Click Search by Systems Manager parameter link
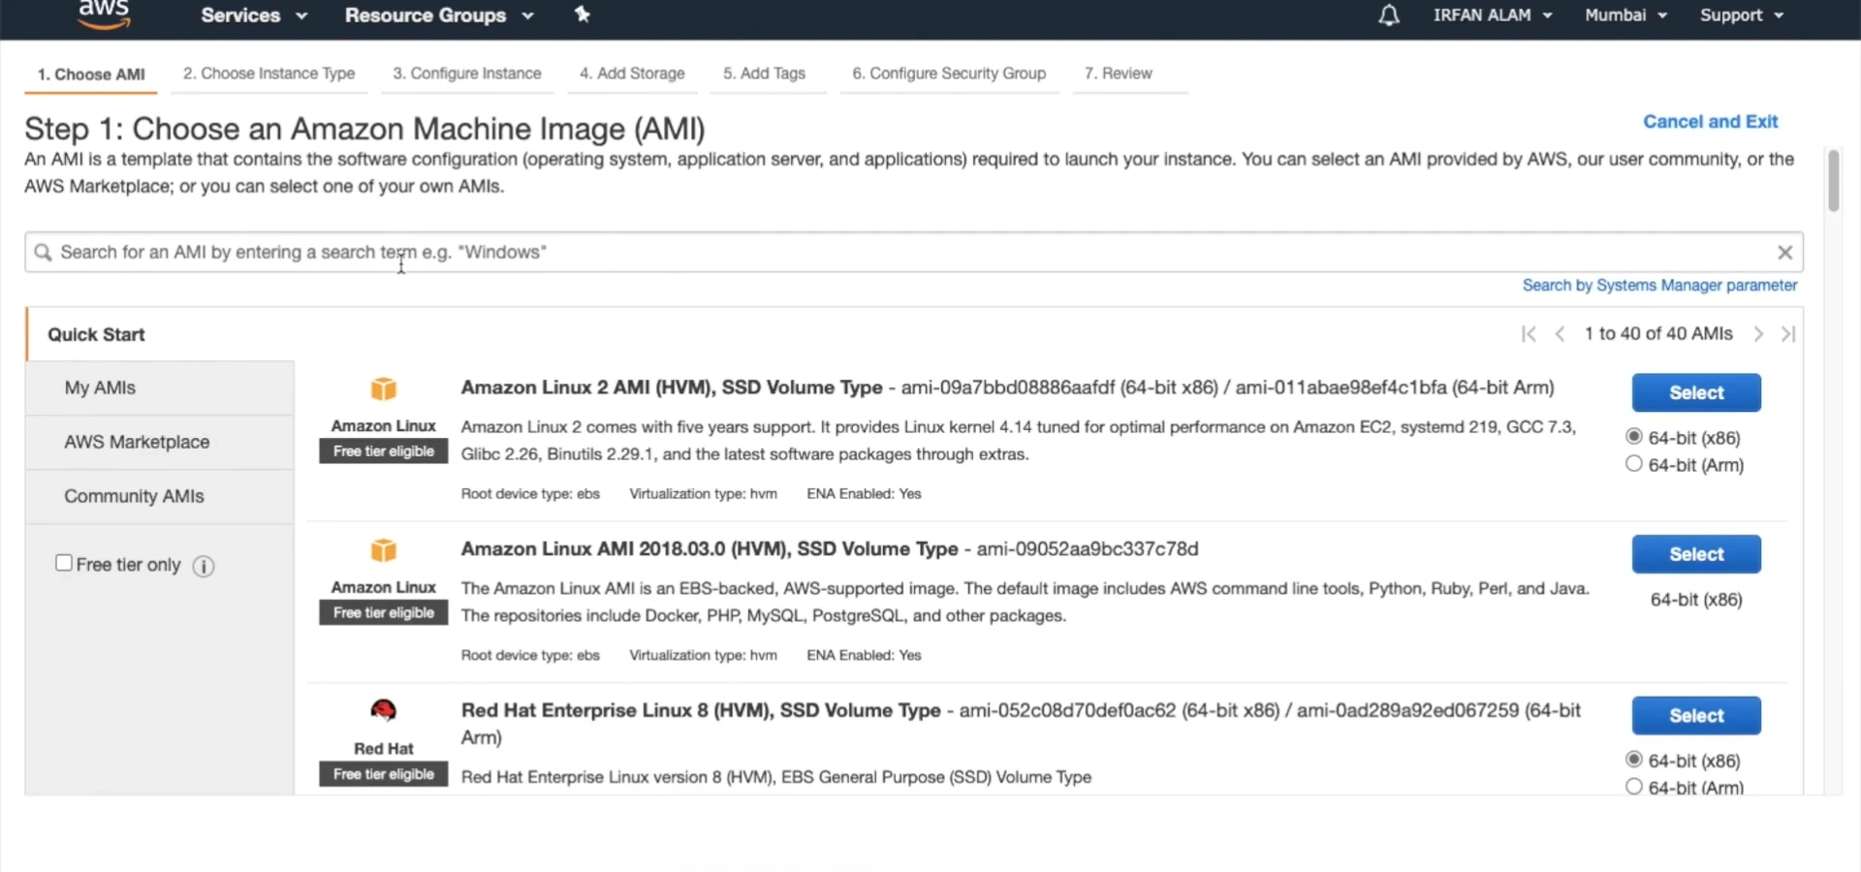 coord(1659,285)
